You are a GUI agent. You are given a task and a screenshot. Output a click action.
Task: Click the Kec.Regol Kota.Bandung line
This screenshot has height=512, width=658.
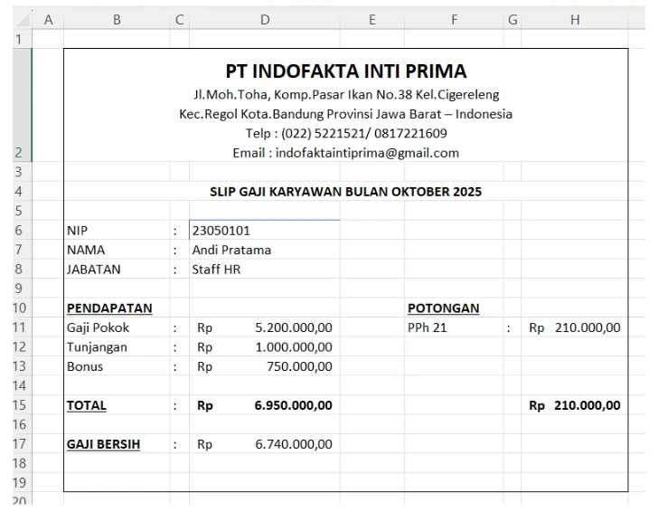[x=346, y=114]
